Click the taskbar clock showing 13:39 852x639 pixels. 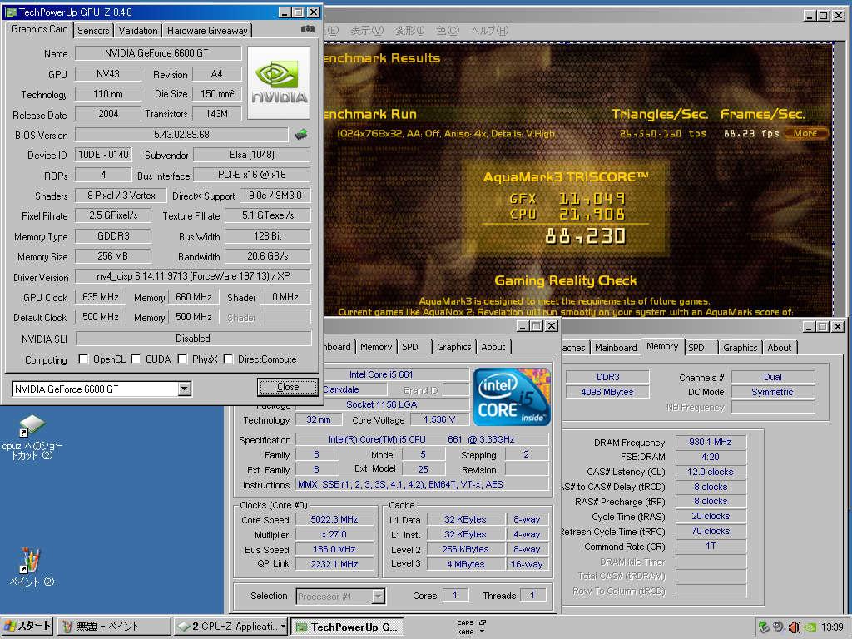832,627
